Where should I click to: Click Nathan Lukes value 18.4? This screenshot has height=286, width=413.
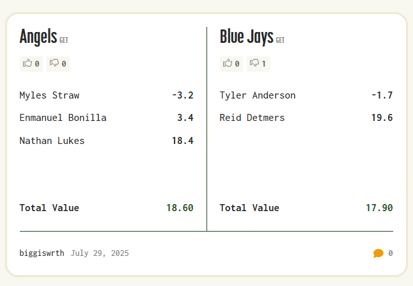pos(183,141)
